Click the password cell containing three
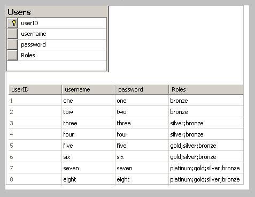The height and width of the screenshot is (197, 255). (x=142, y=123)
